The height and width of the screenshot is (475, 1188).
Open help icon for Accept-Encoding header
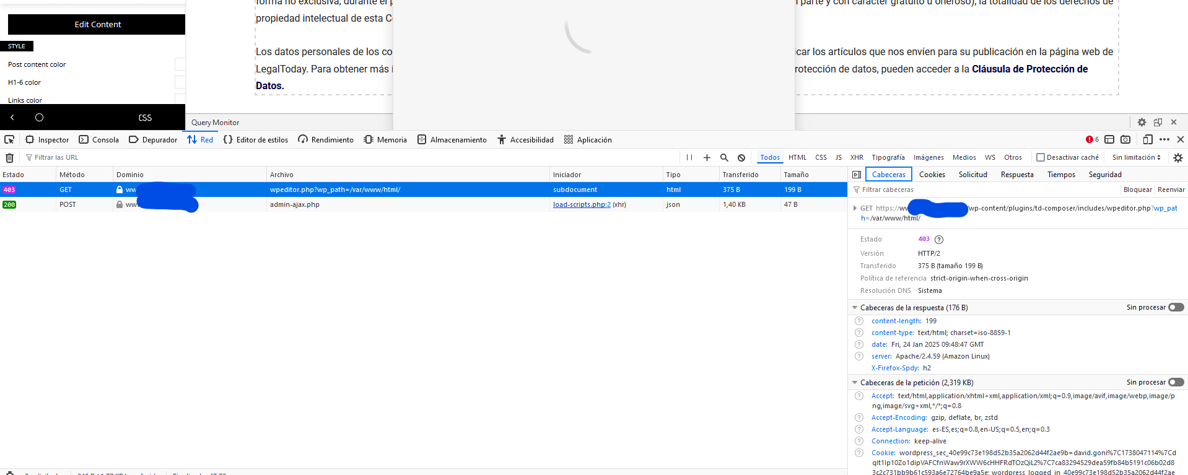point(859,417)
